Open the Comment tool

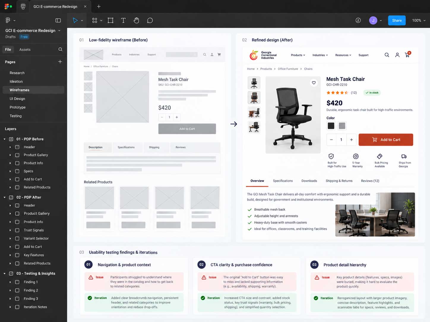pos(150,20)
